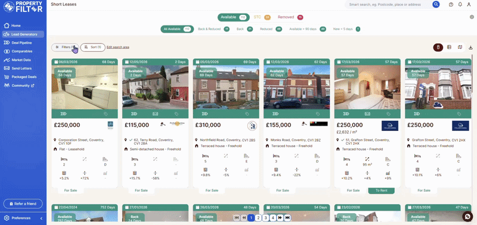The image size is (477, 225).
Task: Click the tag icon on £250,000 Corporation Street card
Action: 106,114
